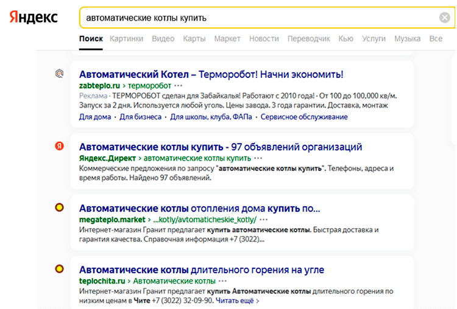Follow the 'Для дома' sitelink

point(95,117)
